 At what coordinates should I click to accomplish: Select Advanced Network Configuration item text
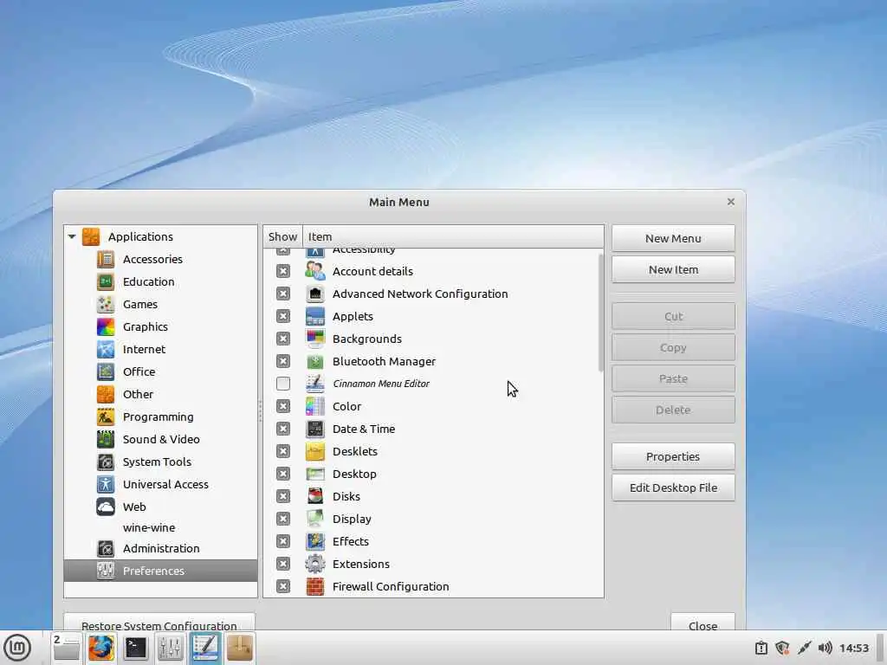[420, 294]
